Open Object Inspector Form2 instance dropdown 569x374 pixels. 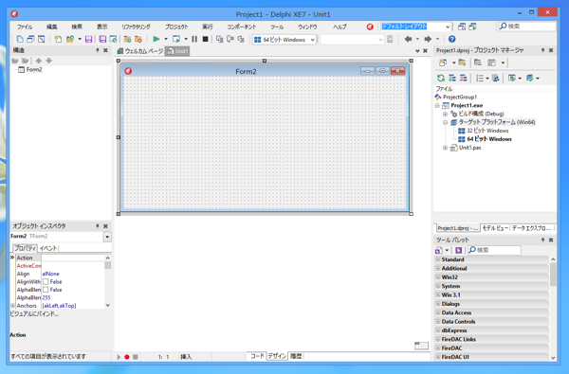pyautogui.click(x=107, y=237)
